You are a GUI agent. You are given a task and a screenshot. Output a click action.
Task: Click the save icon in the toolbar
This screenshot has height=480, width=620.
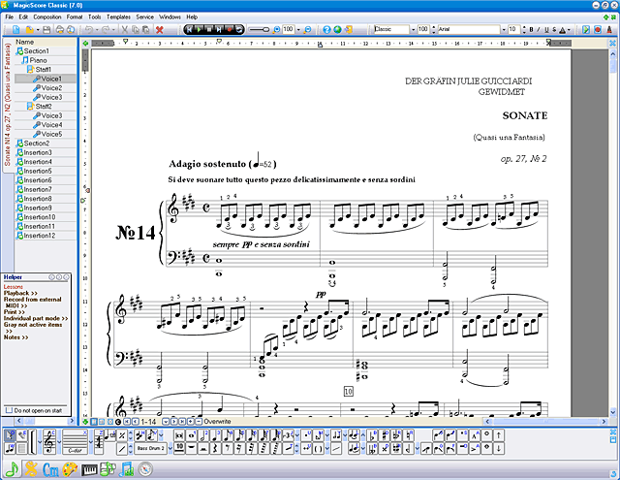point(46,30)
